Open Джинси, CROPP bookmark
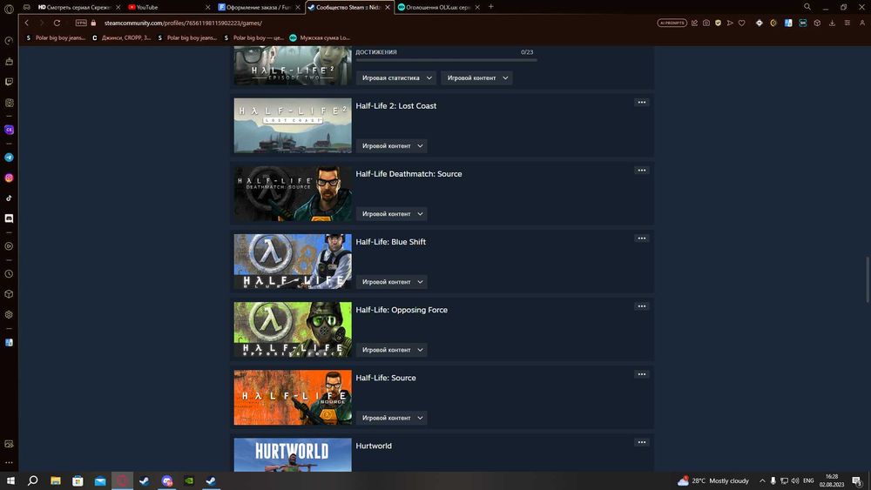 122,37
